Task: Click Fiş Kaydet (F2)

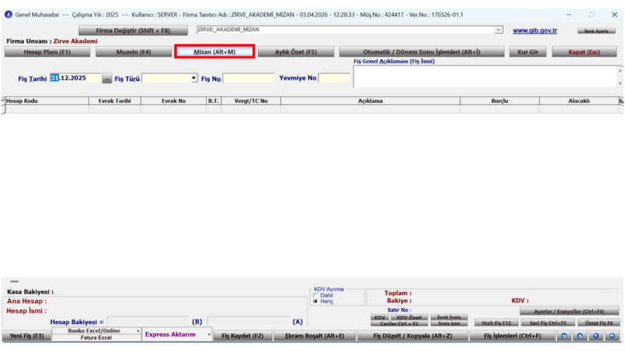Action: pos(242,336)
